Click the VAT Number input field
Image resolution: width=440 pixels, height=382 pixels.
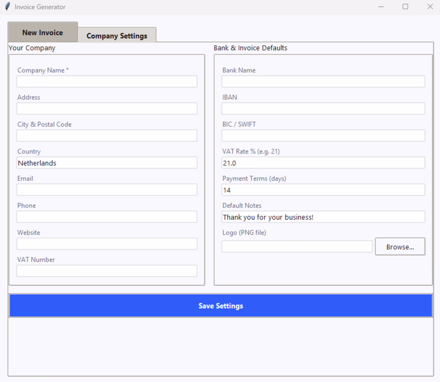tap(107, 271)
